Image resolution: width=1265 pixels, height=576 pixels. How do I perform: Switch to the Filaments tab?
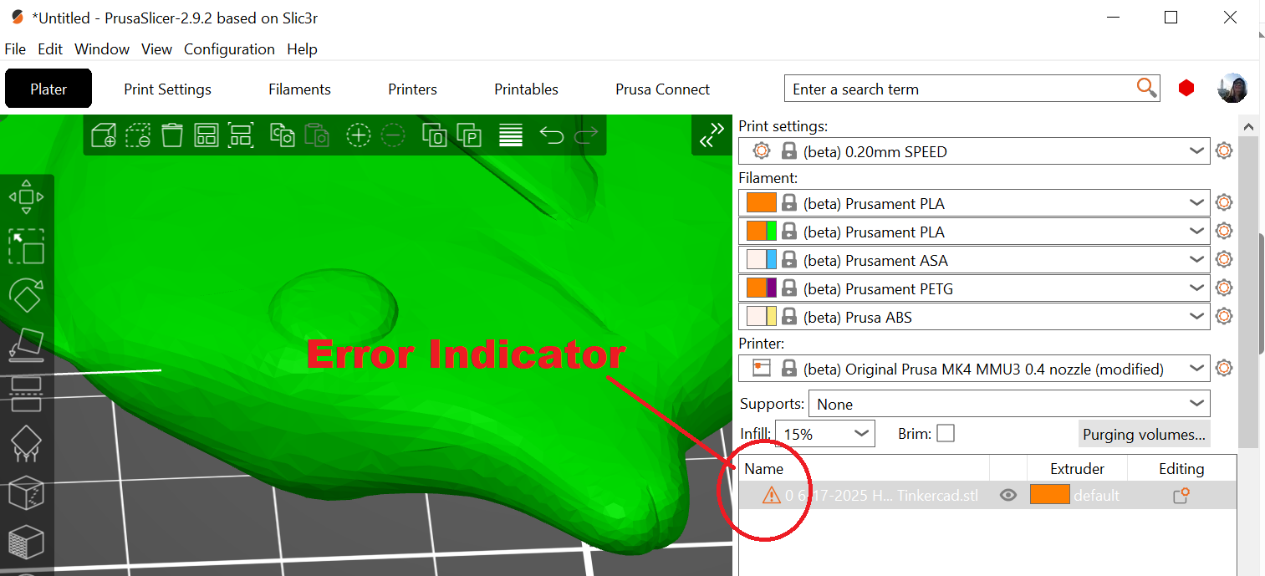[299, 89]
